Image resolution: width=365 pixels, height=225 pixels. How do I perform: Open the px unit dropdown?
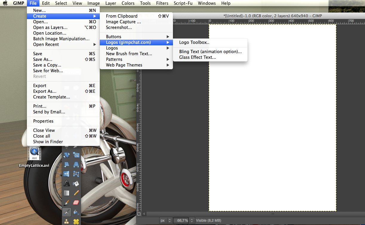pyautogui.click(x=166, y=221)
